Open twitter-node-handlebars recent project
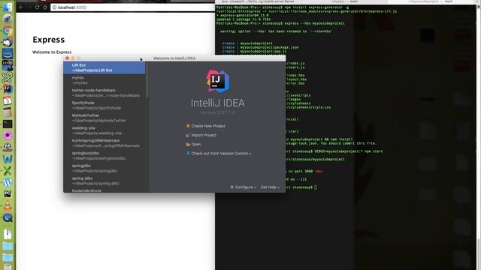Screen dimensions: 481x270 [104, 93]
